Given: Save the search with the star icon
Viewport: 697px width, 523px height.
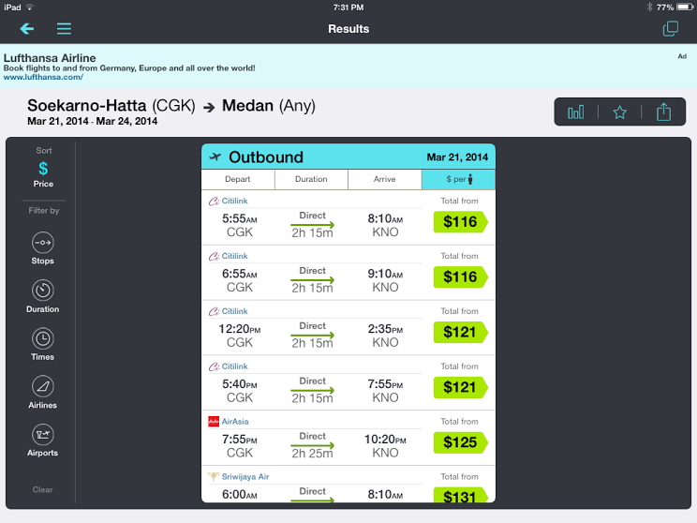Looking at the screenshot, I should (x=619, y=112).
